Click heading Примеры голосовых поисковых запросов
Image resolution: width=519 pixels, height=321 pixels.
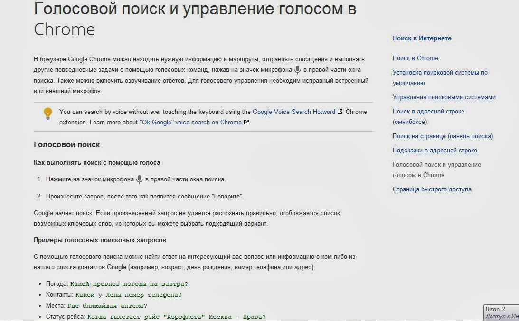click(100, 240)
